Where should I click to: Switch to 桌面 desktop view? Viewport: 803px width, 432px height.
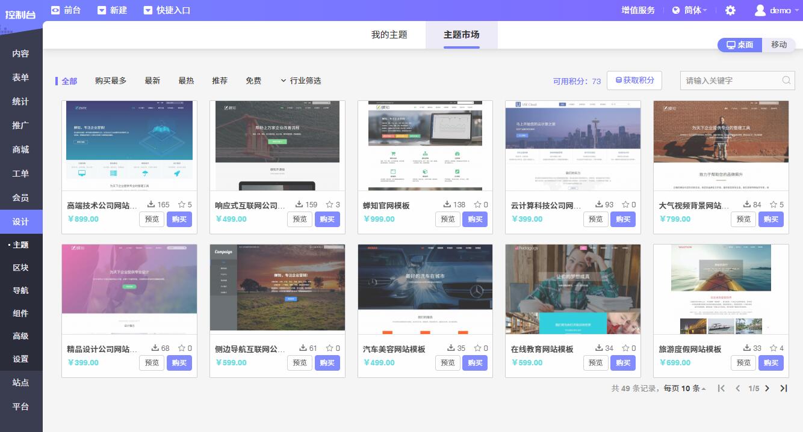pyautogui.click(x=740, y=45)
